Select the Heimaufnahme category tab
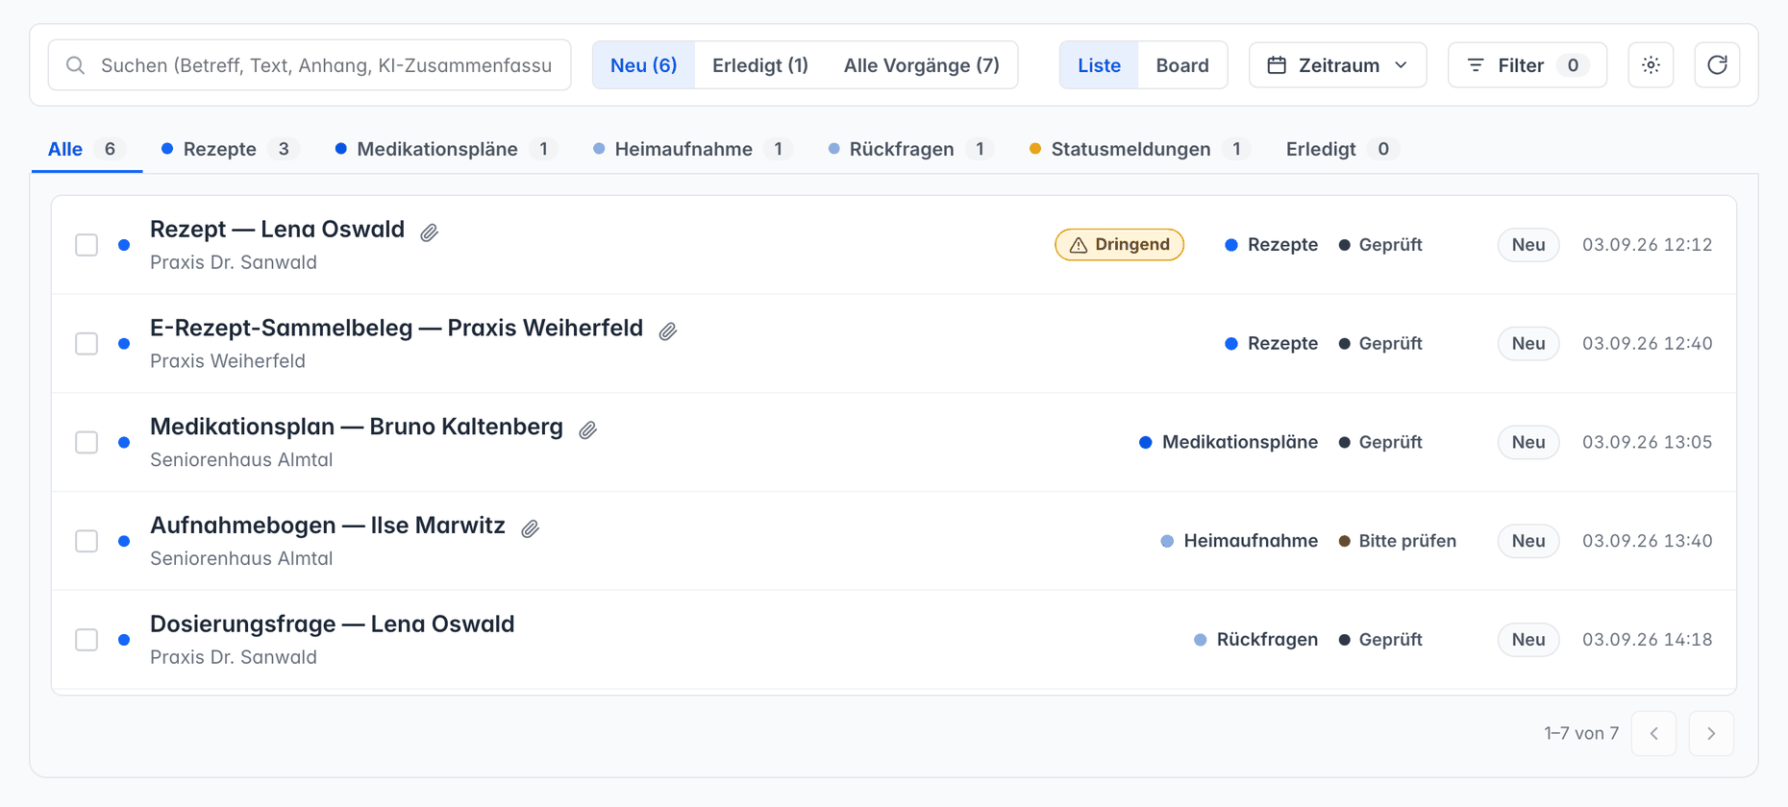Image resolution: width=1788 pixels, height=807 pixels. (693, 149)
